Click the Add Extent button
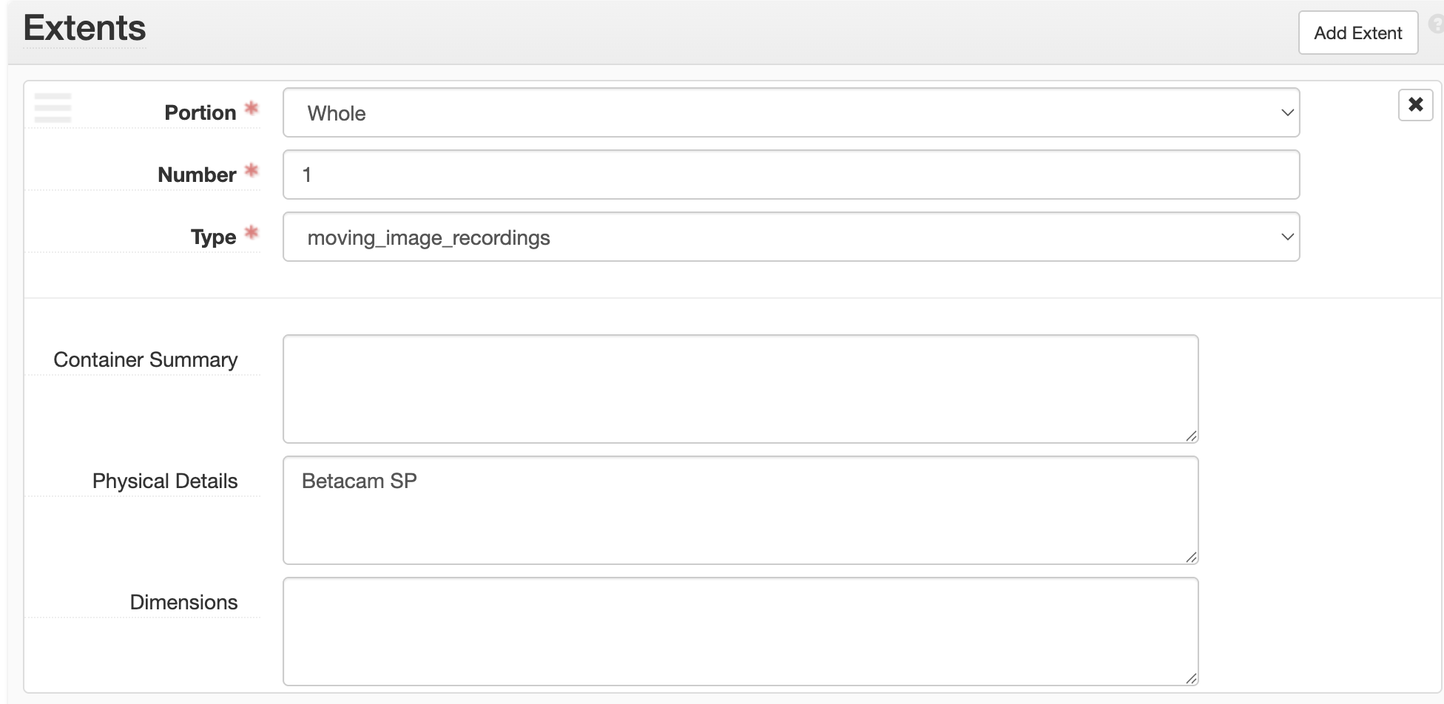 (1357, 33)
